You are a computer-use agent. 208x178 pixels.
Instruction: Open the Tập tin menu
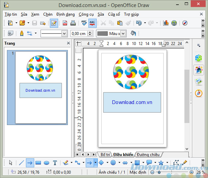click(11, 14)
